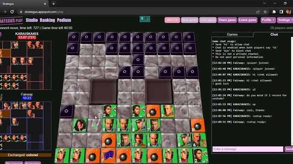Open a new browser tab
293x164 pixels.
pos(54,4)
